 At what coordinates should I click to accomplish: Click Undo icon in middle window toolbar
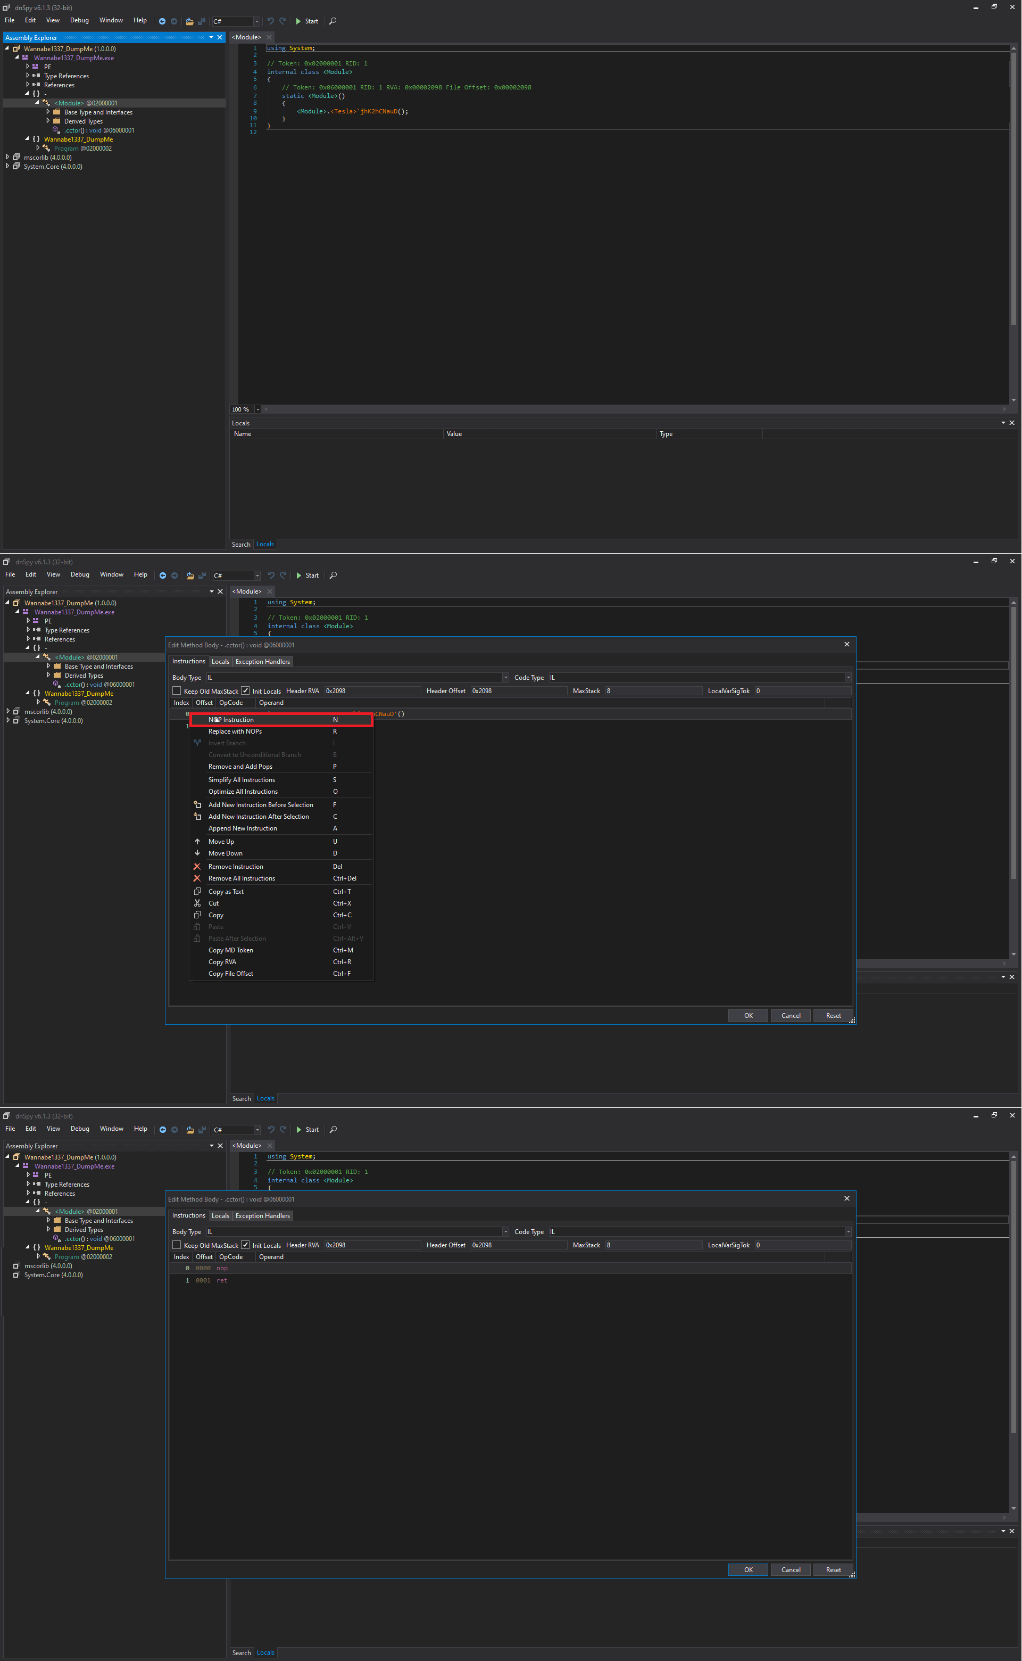(x=271, y=575)
